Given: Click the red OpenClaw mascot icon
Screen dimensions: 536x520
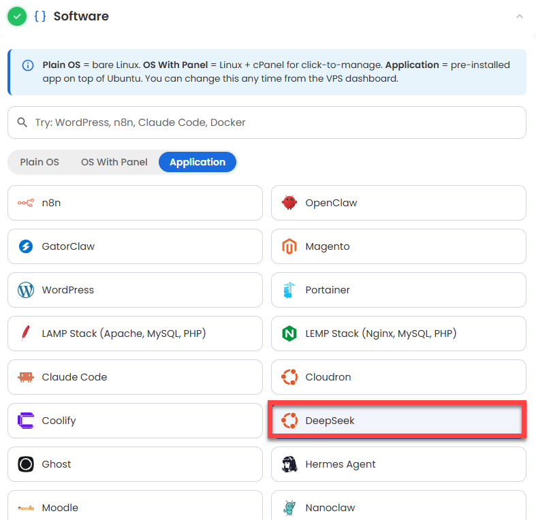Looking at the screenshot, I should point(289,203).
